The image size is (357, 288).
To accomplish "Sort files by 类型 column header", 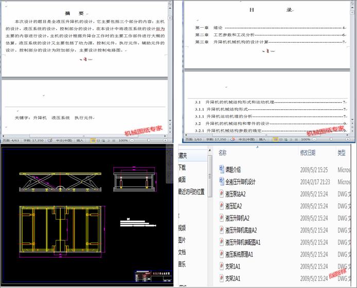I will click(x=341, y=152).
